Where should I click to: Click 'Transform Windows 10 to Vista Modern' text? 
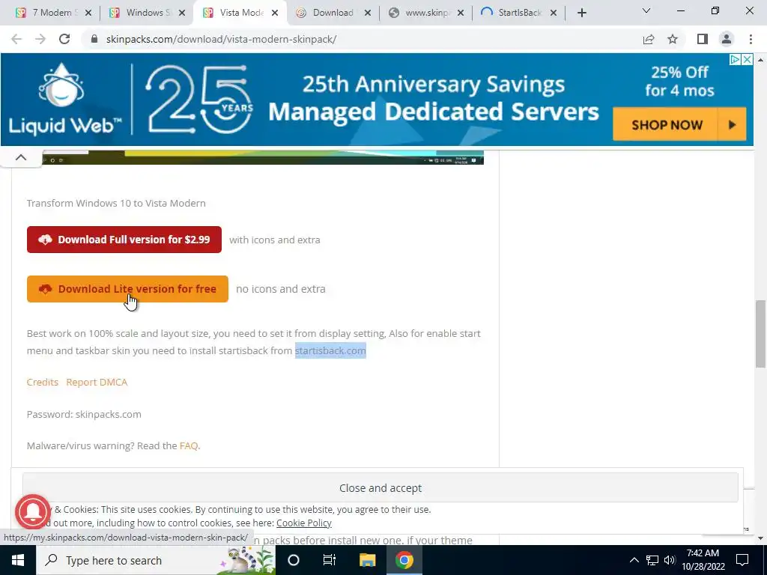pyautogui.click(x=116, y=203)
